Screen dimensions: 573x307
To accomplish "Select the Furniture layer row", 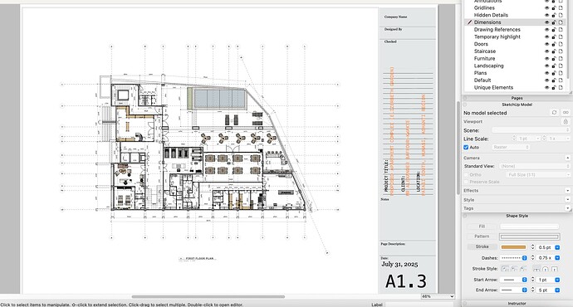I will 516,59.
